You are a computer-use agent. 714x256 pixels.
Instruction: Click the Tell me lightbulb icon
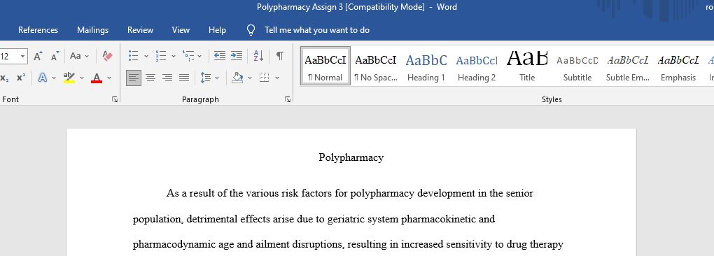pos(251,30)
